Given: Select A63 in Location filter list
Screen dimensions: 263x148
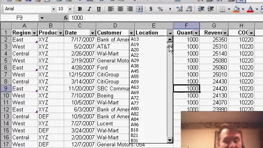Looking at the screenshot, I should 135,87.
